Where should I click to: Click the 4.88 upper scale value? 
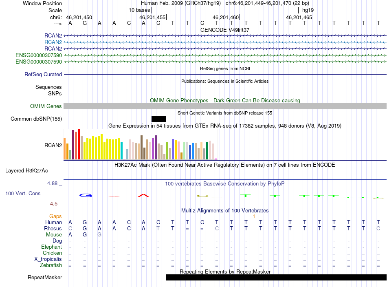coord(52,183)
